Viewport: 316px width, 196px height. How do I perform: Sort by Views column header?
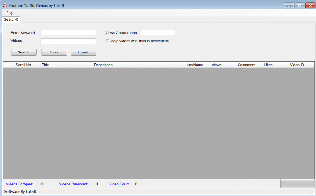pos(222,65)
